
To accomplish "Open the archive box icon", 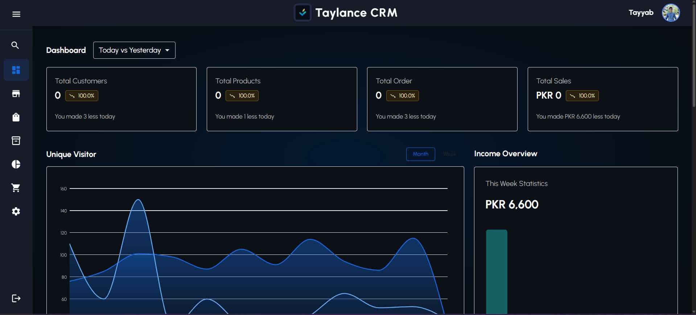I will pyautogui.click(x=16, y=141).
